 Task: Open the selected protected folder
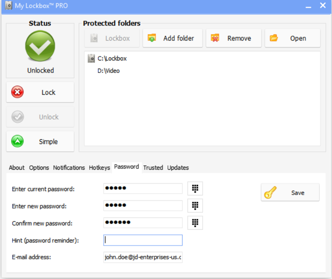point(292,38)
